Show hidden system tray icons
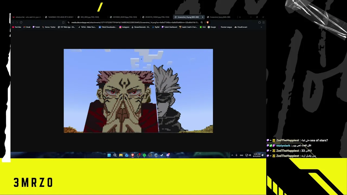 coord(232,155)
